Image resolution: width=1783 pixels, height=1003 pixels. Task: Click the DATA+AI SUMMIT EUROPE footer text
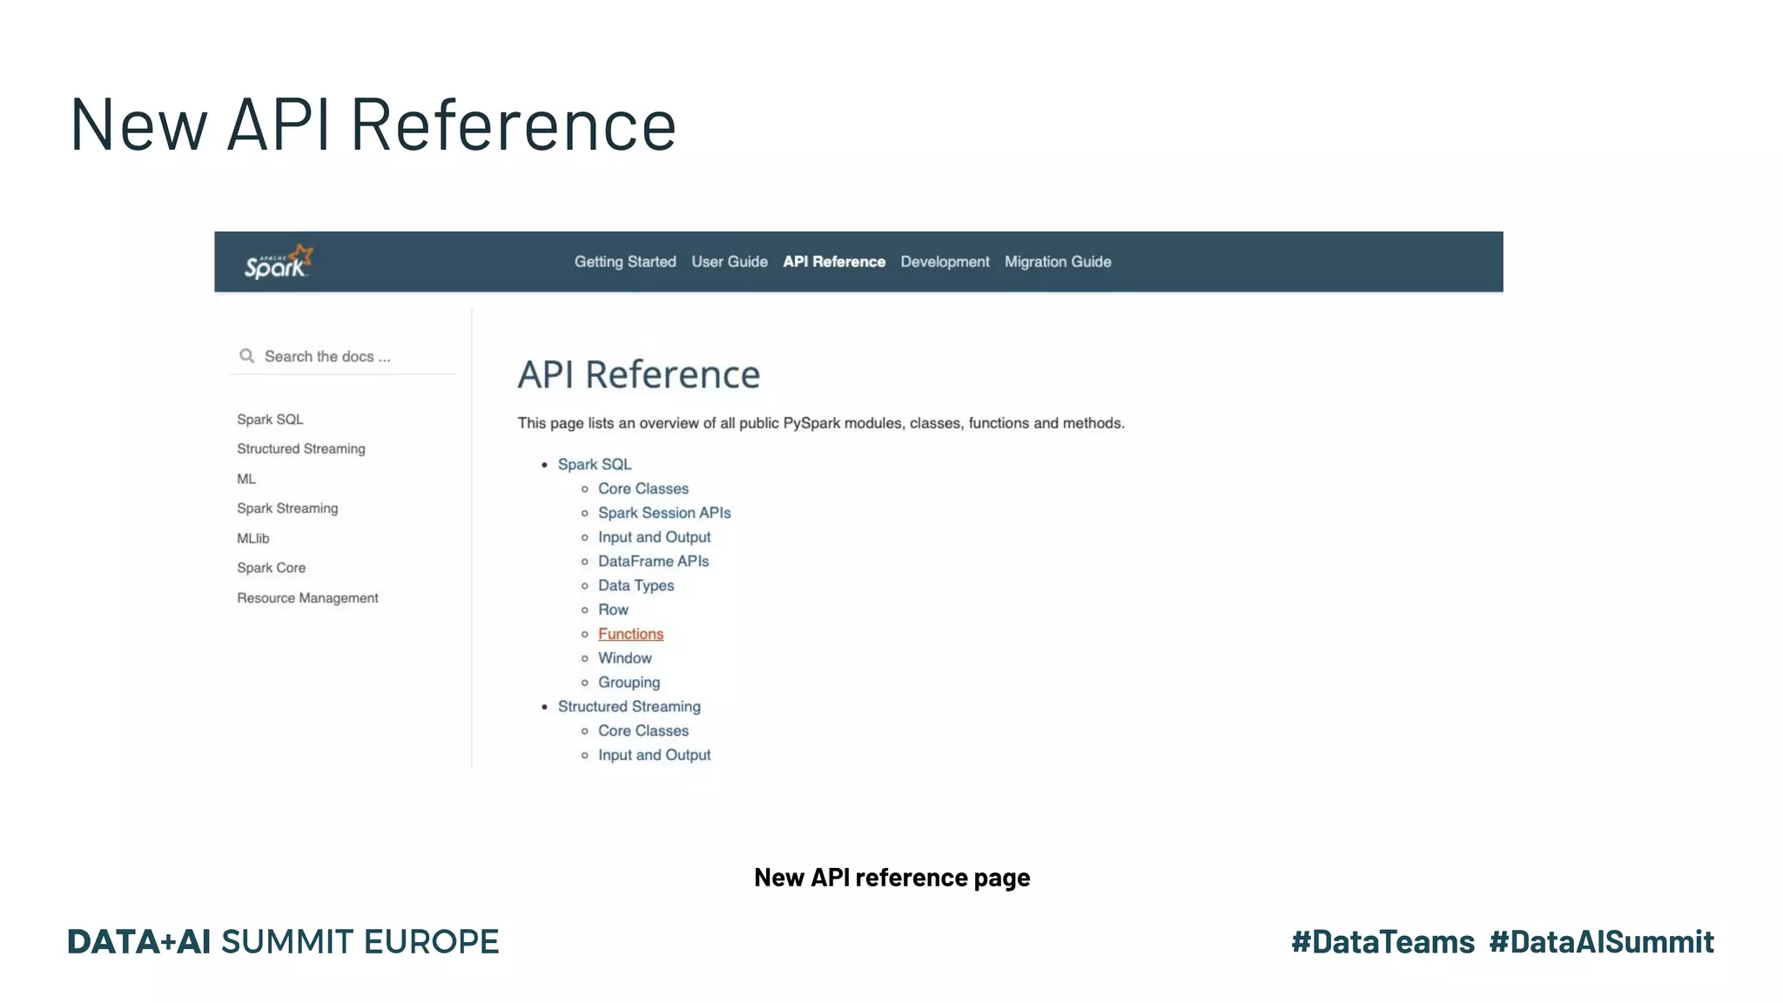point(283,941)
